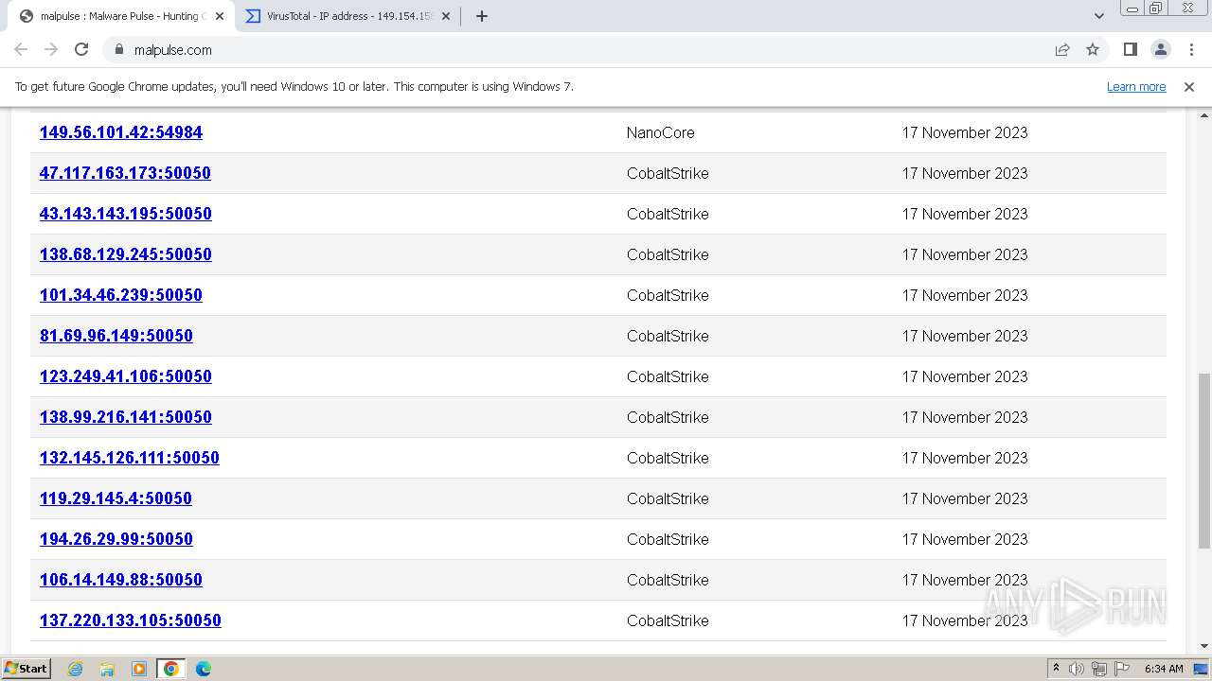This screenshot has width=1212, height=681.
Task: Open the Learn more link
Action: pyautogui.click(x=1136, y=87)
